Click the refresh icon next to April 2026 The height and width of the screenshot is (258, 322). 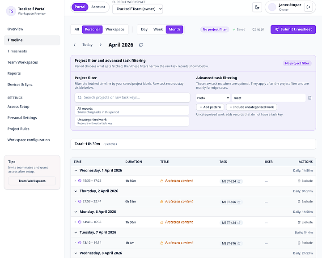point(141,45)
